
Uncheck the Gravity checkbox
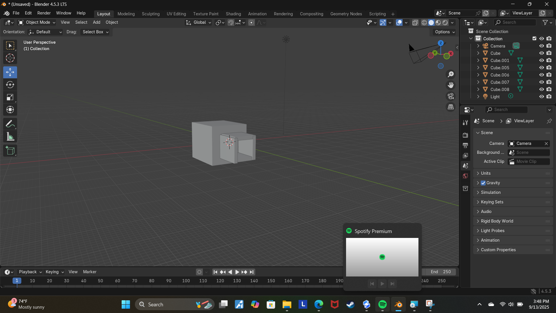click(483, 183)
